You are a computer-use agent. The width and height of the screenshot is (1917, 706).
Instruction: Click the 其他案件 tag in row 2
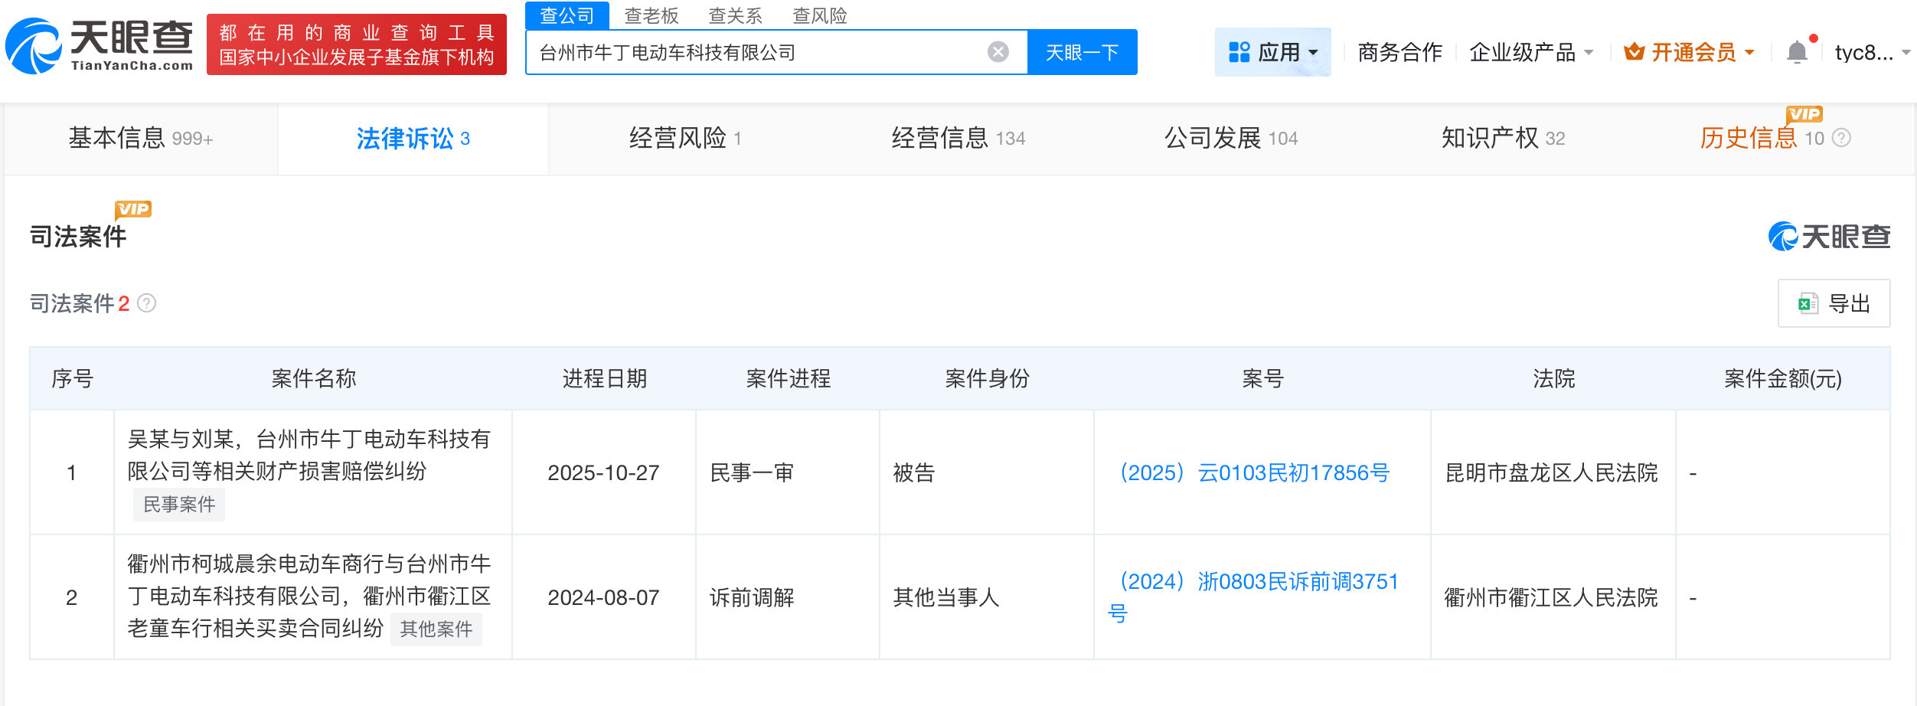tap(436, 629)
